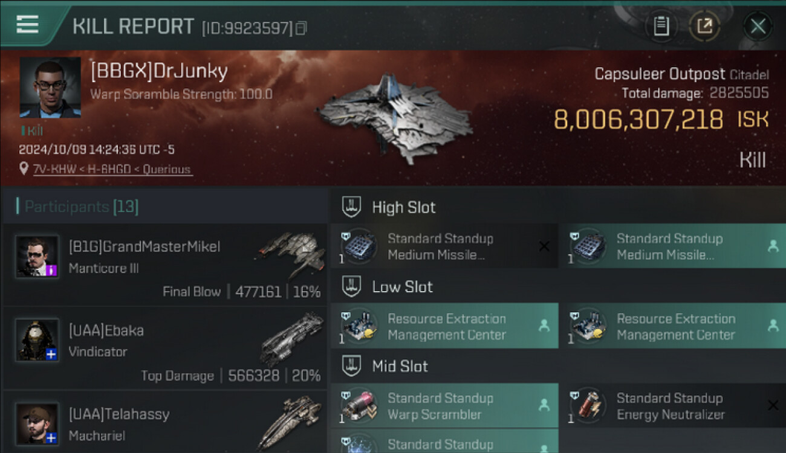Select Standard Standup Warp Scrambler module
786x453 pixels.
444,406
